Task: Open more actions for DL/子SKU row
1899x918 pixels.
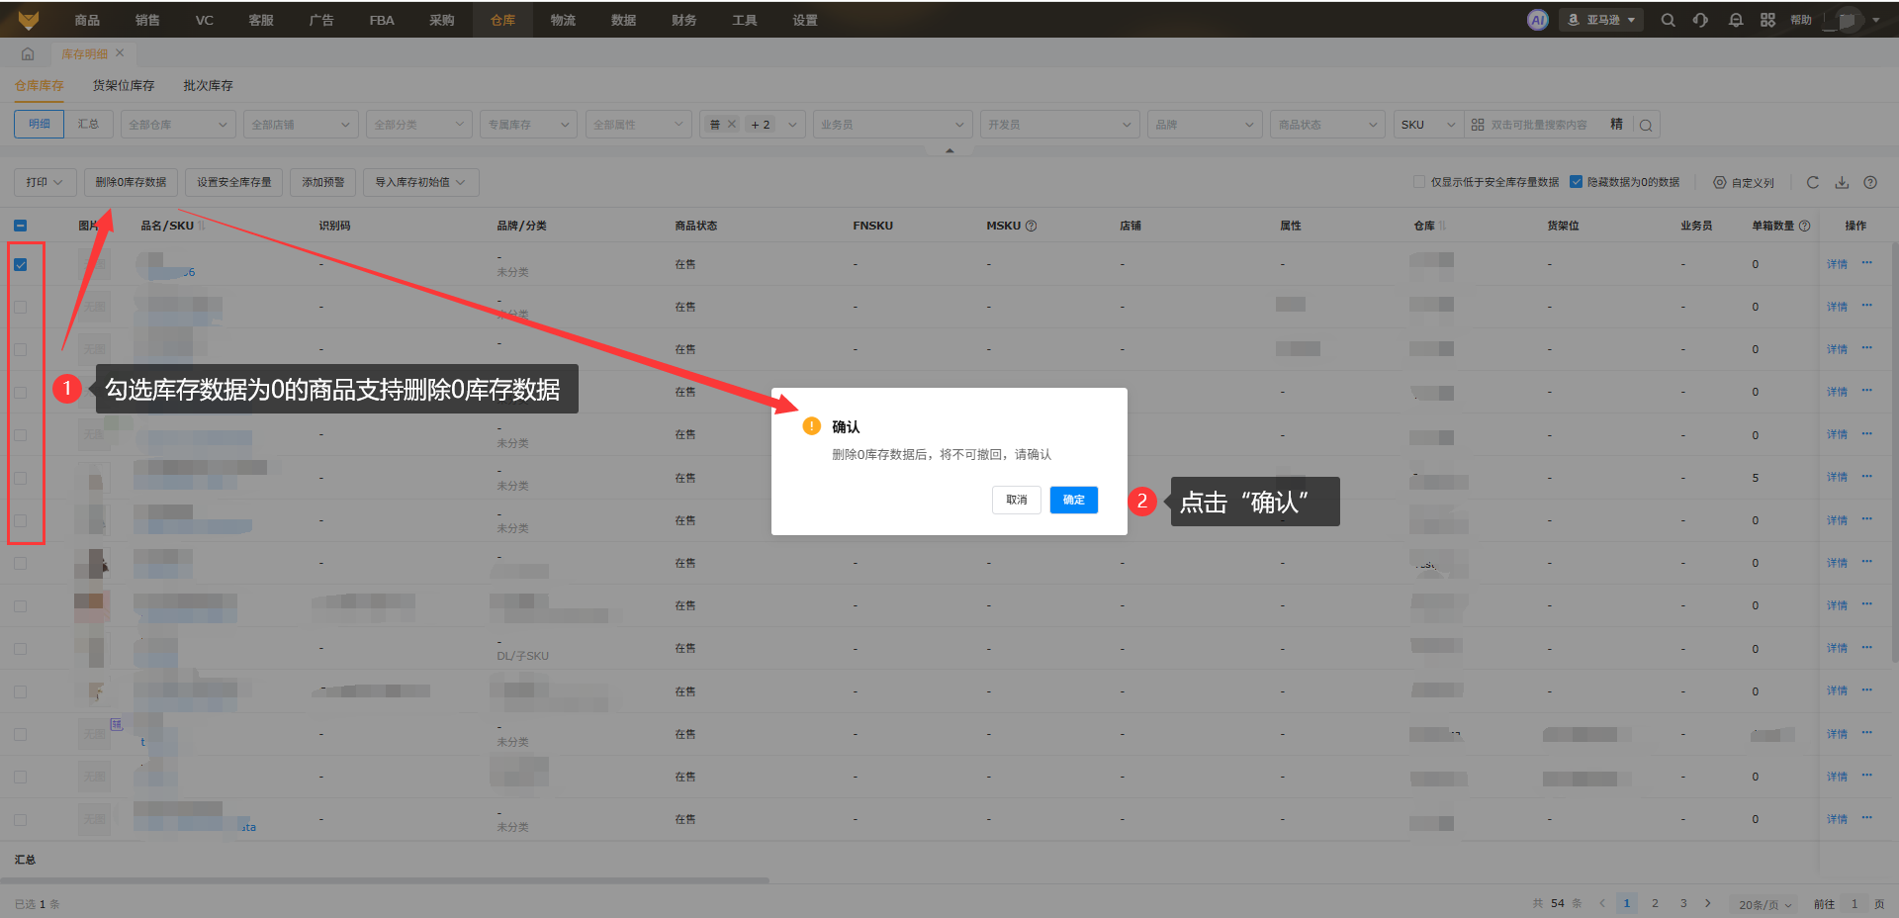Action: point(1867,648)
